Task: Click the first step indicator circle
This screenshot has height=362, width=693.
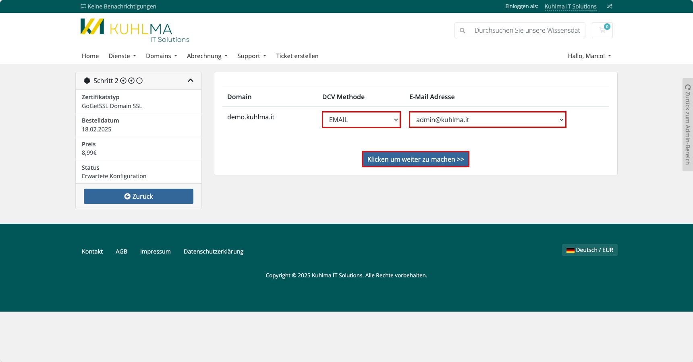Action: click(x=123, y=81)
